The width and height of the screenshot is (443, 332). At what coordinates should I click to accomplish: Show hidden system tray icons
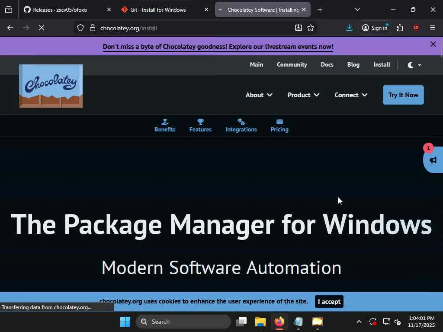(359, 322)
